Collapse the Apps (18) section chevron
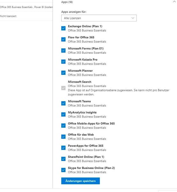Image resolution: width=177 pixels, height=192 pixels. coord(174,2)
